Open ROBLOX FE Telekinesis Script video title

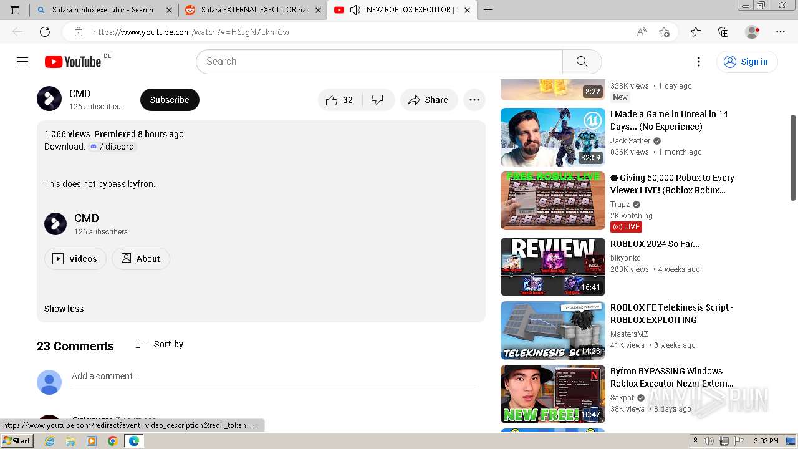(x=672, y=314)
